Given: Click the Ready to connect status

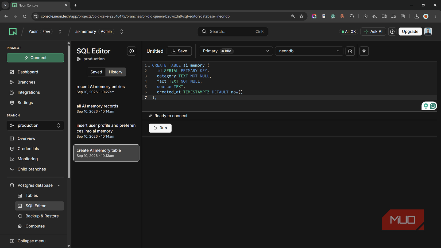Looking at the screenshot, I should coord(168,116).
